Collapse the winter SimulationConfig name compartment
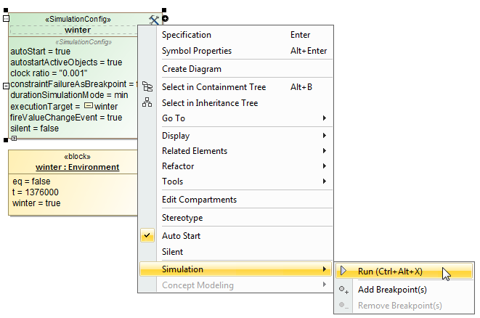 [x=6, y=20]
